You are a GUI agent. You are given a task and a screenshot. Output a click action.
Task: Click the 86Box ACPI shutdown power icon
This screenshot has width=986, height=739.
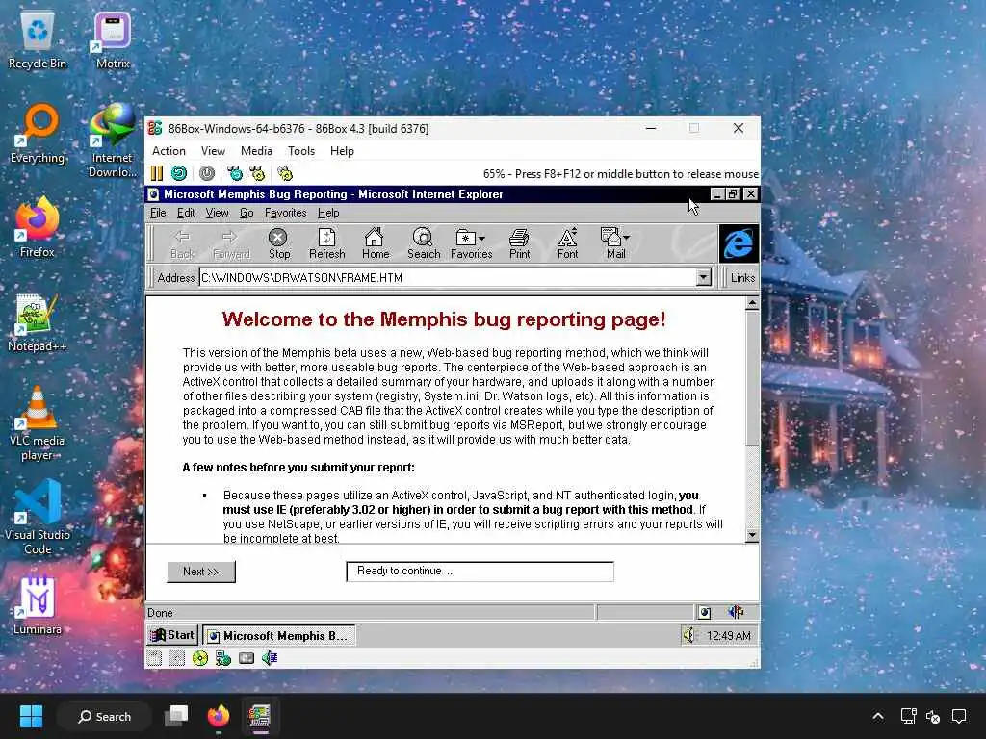pos(207,173)
